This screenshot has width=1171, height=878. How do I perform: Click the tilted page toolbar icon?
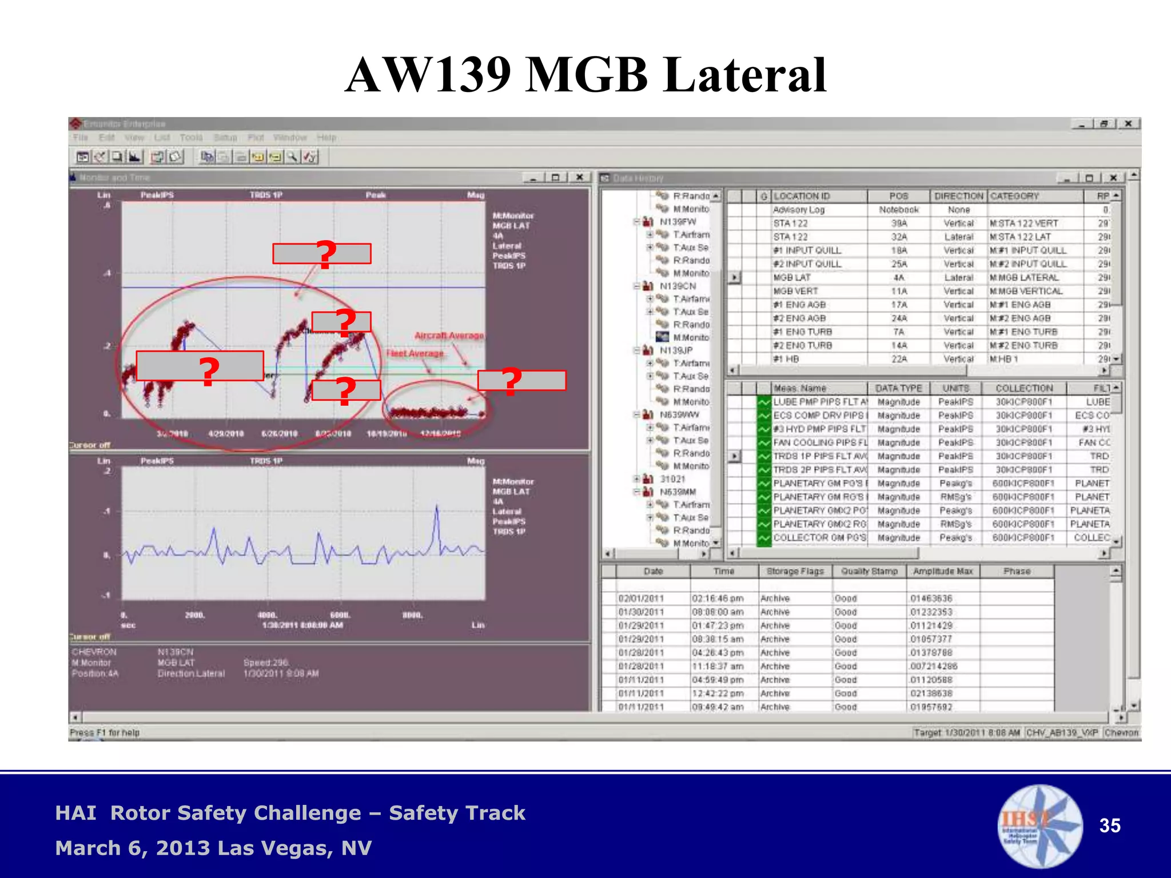point(176,157)
